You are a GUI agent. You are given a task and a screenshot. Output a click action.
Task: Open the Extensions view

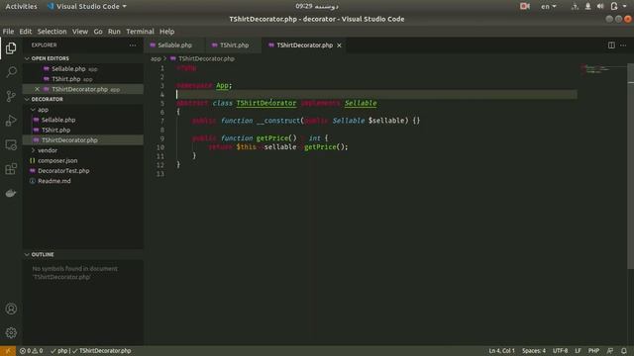[x=11, y=169]
